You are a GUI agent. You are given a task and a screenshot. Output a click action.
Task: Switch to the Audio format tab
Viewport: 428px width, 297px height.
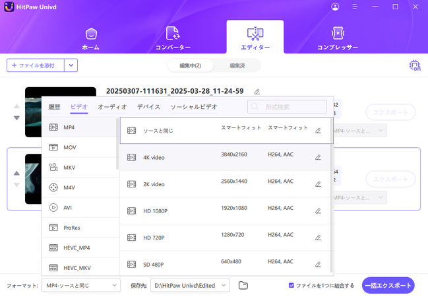[113, 107]
